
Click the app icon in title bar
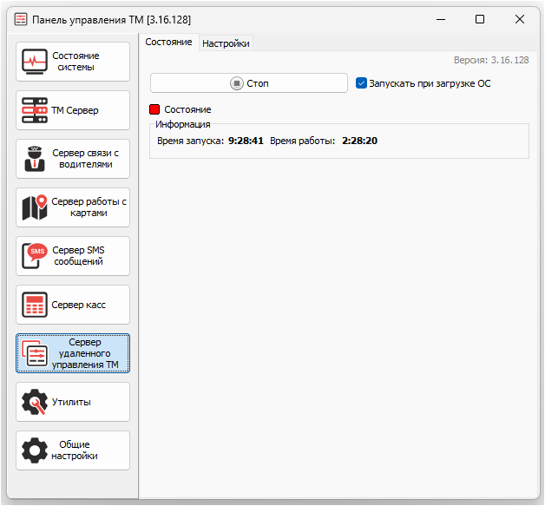click(21, 19)
